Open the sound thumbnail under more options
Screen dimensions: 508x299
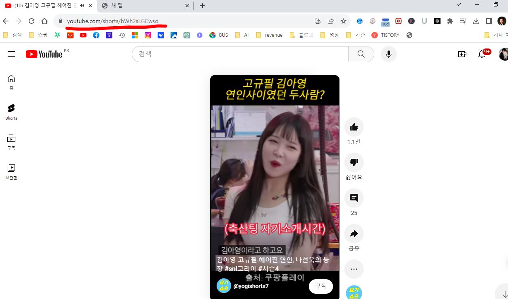pos(354,293)
